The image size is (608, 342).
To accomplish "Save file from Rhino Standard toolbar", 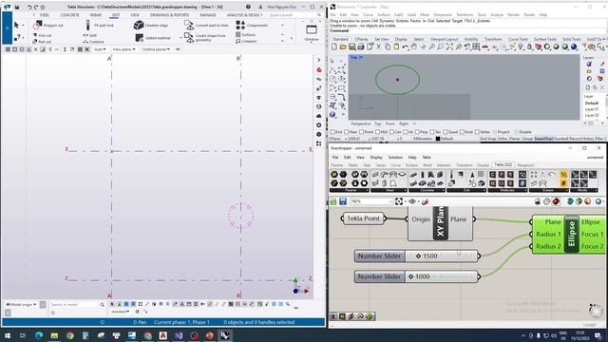I will pos(352,47).
